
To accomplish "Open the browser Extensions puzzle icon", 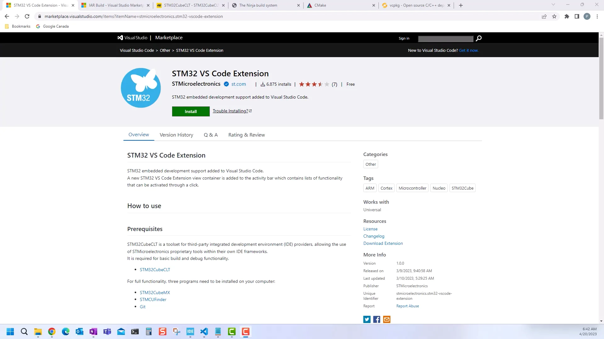I will (567, 16).
